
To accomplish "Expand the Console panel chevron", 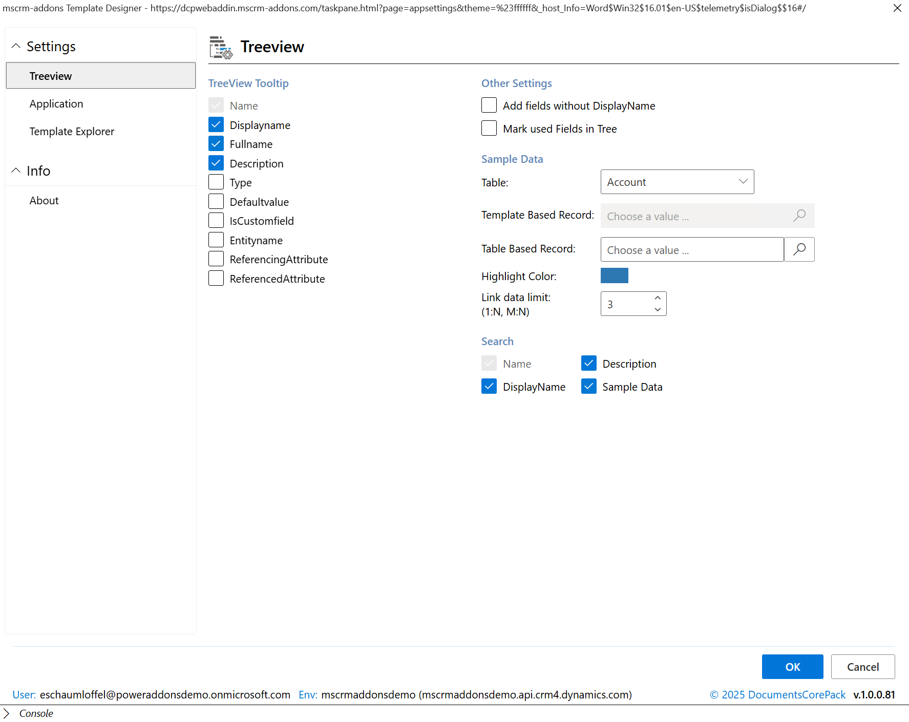I will click(7, 713).
